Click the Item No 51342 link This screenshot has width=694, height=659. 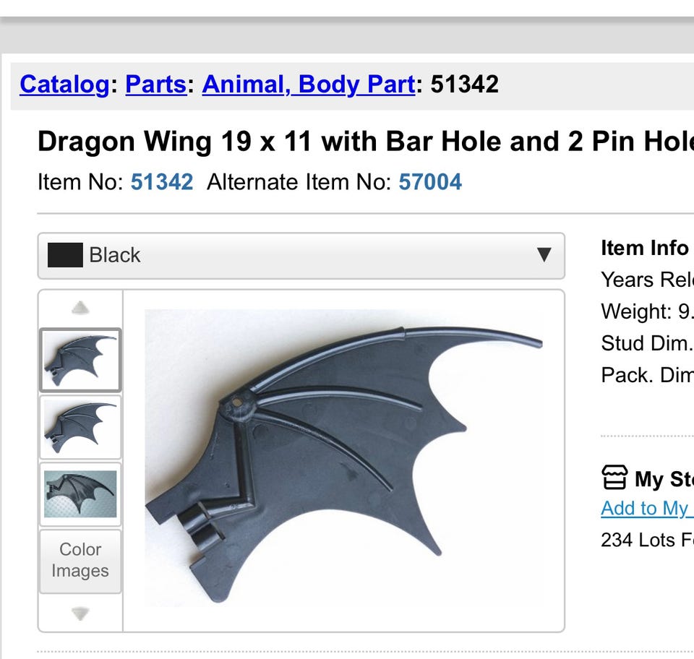pos(162,181)
